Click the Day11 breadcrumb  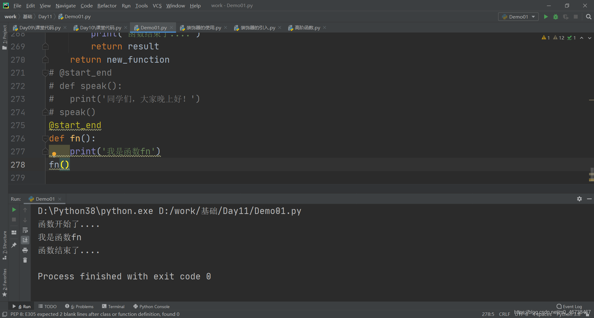[x=45, y=16]
